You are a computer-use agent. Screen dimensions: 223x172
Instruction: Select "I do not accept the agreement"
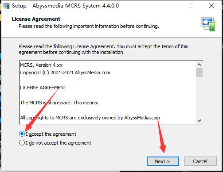tap(22, 143)
